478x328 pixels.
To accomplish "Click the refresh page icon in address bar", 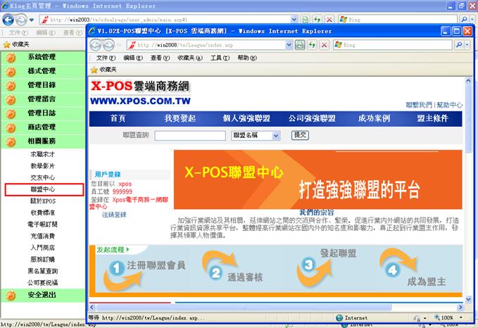I will (x=313, y=44).
